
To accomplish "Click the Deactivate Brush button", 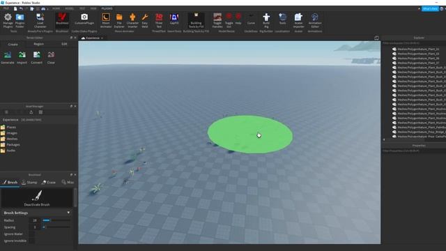I will coord(37,198).
